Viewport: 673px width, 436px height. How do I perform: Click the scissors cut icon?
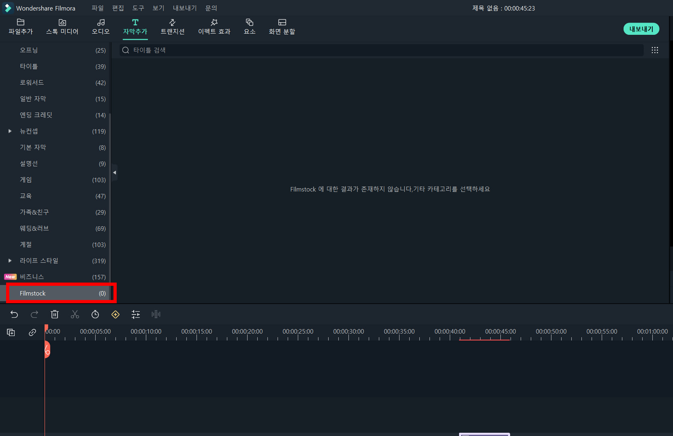point(75,314)
